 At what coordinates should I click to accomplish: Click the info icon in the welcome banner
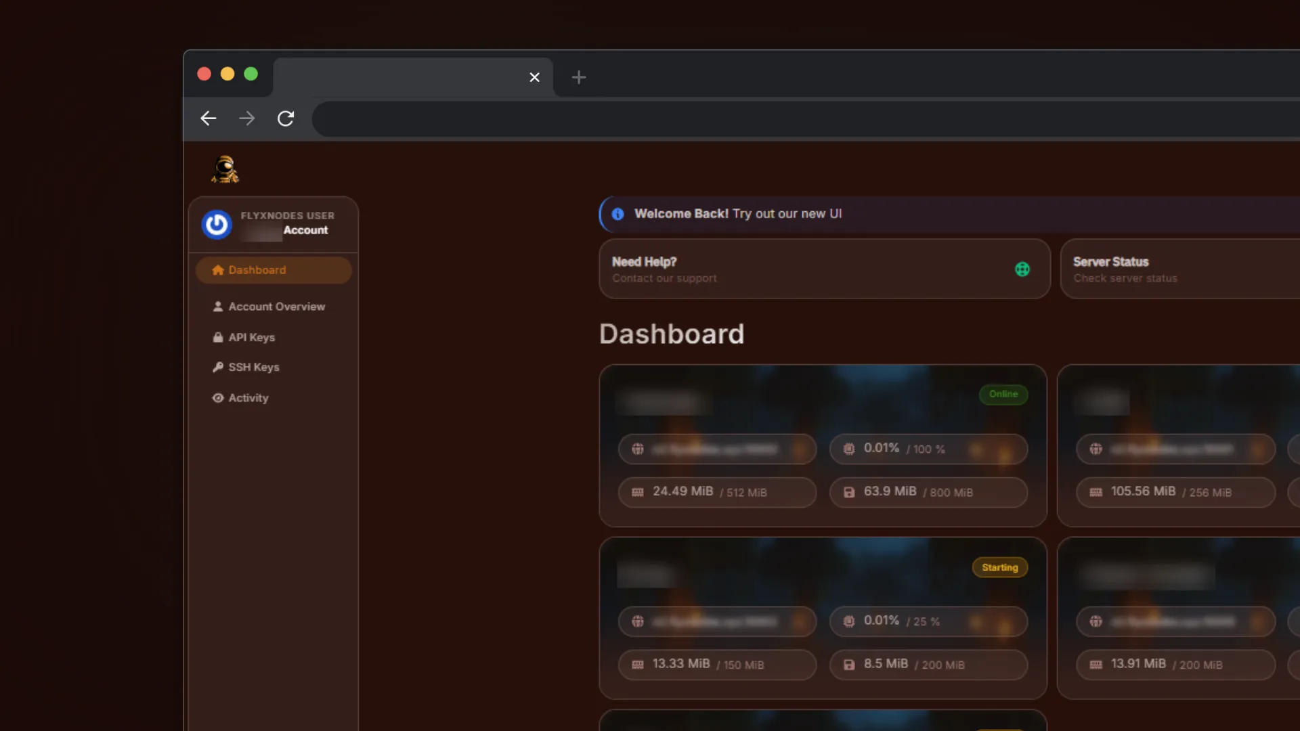[617, 214]
